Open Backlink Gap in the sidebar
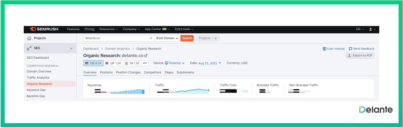403x128 pixels. tap(36, 96)
